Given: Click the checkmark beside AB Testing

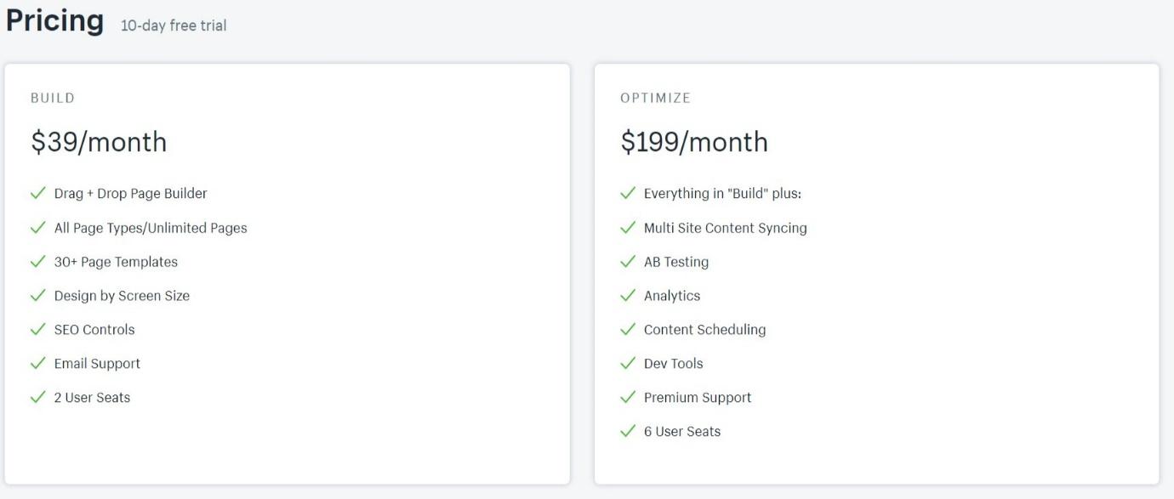Looking at the screenshot, I should [x=628, y=261].
